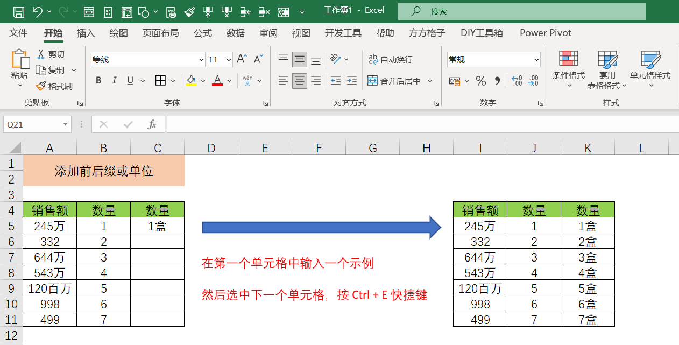
Task: Open the Name Box dropdown Q21
Action: pos(66,124)
